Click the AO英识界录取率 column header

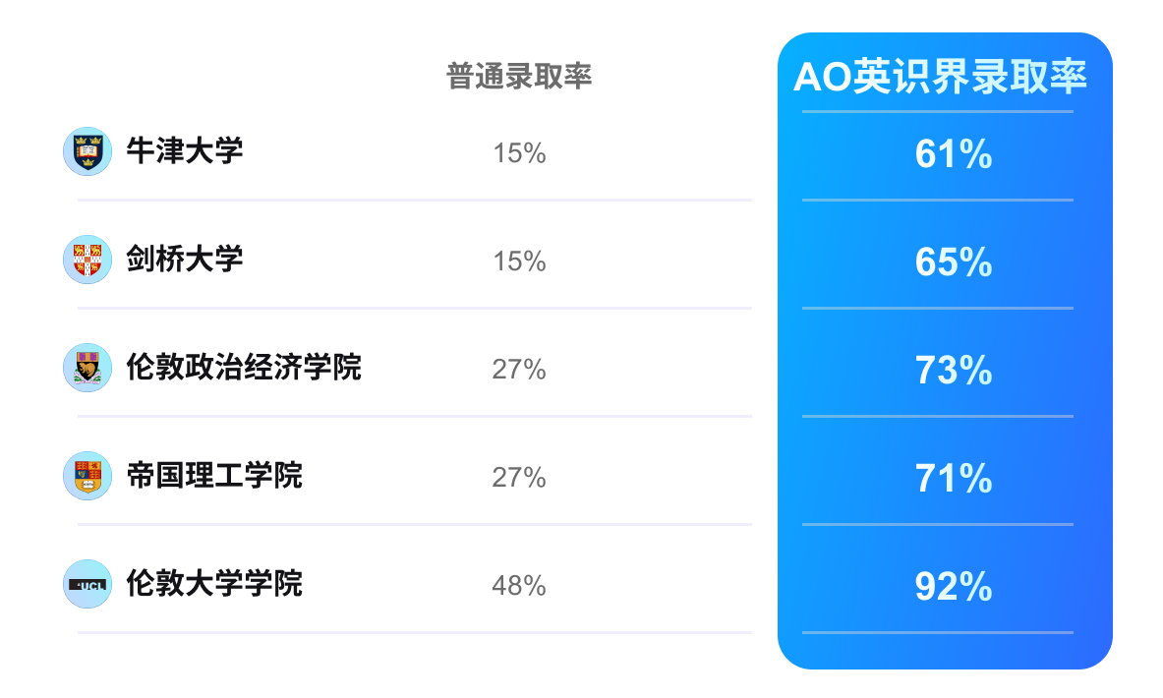(940, 78)
